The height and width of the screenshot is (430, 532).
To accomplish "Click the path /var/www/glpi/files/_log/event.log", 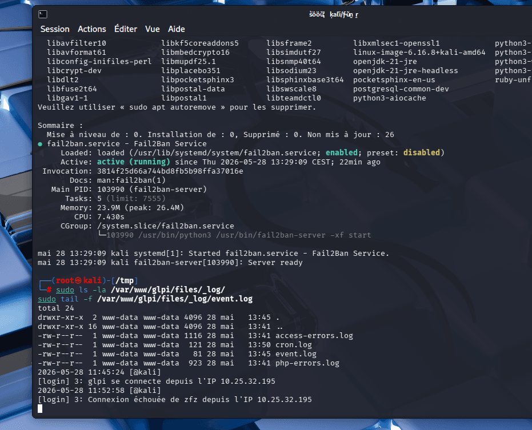I will (x=175, y=299).
